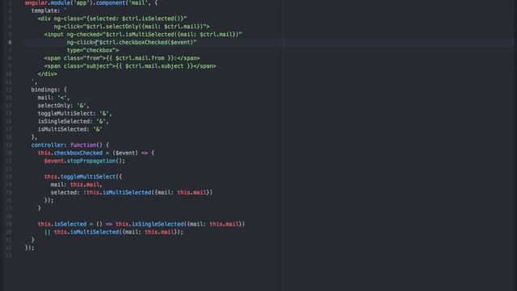Click the 'template:' property name
517x291 pixels.
(46, 11)
